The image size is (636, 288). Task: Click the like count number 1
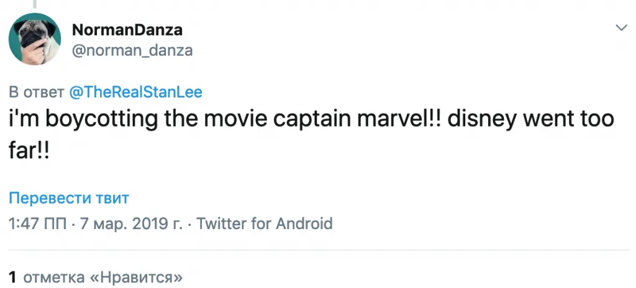[x=12, y=275]
